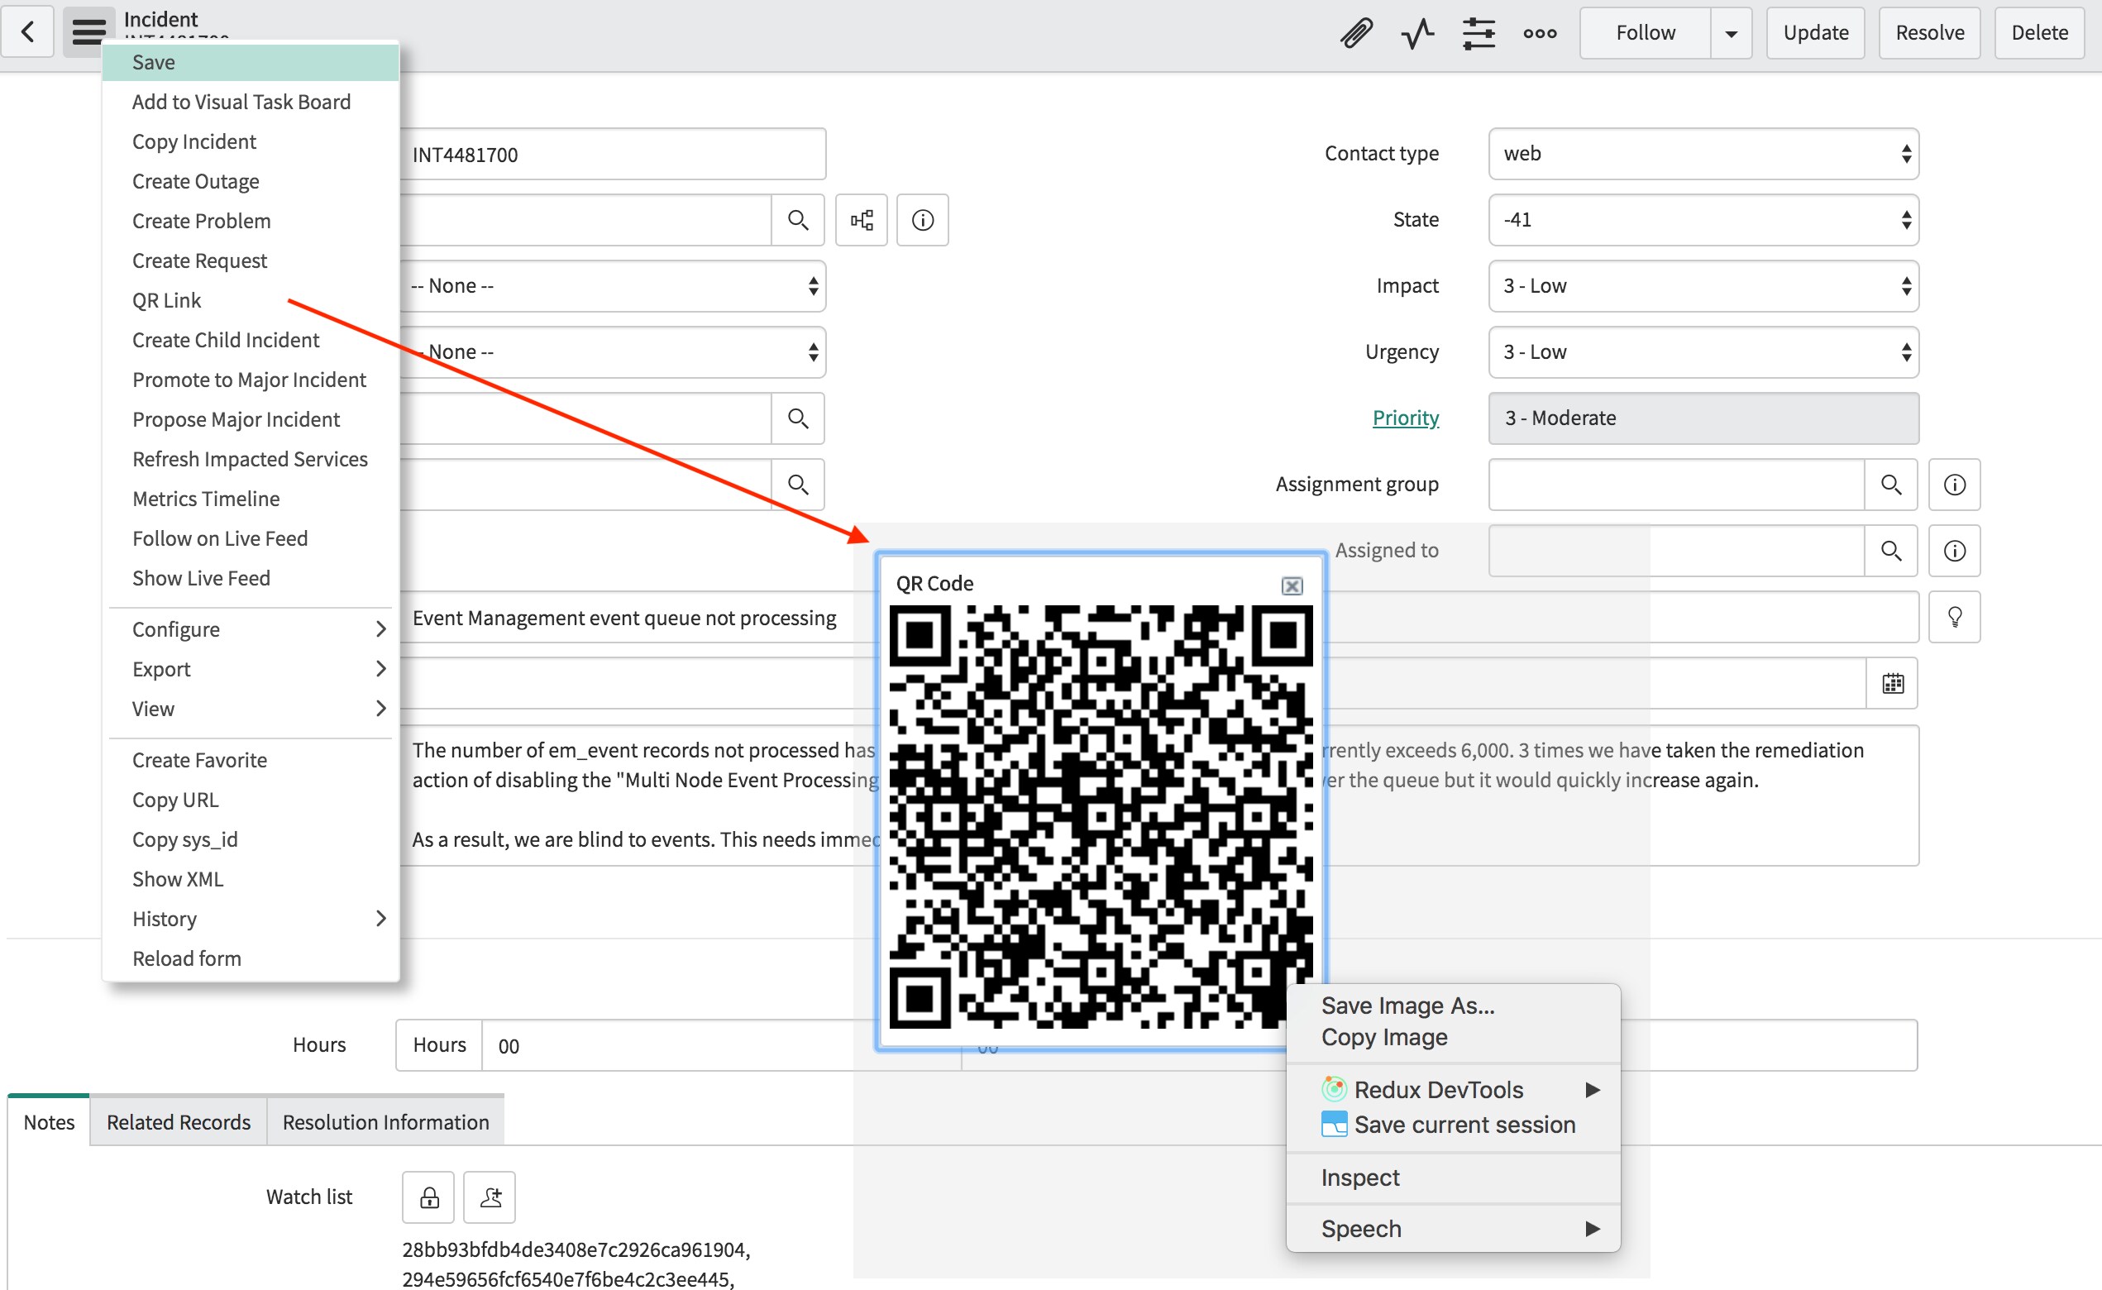This screenshot has height=1290, width=2102.
Task: Choose QR Link from the menu
Action: point(251,300)
